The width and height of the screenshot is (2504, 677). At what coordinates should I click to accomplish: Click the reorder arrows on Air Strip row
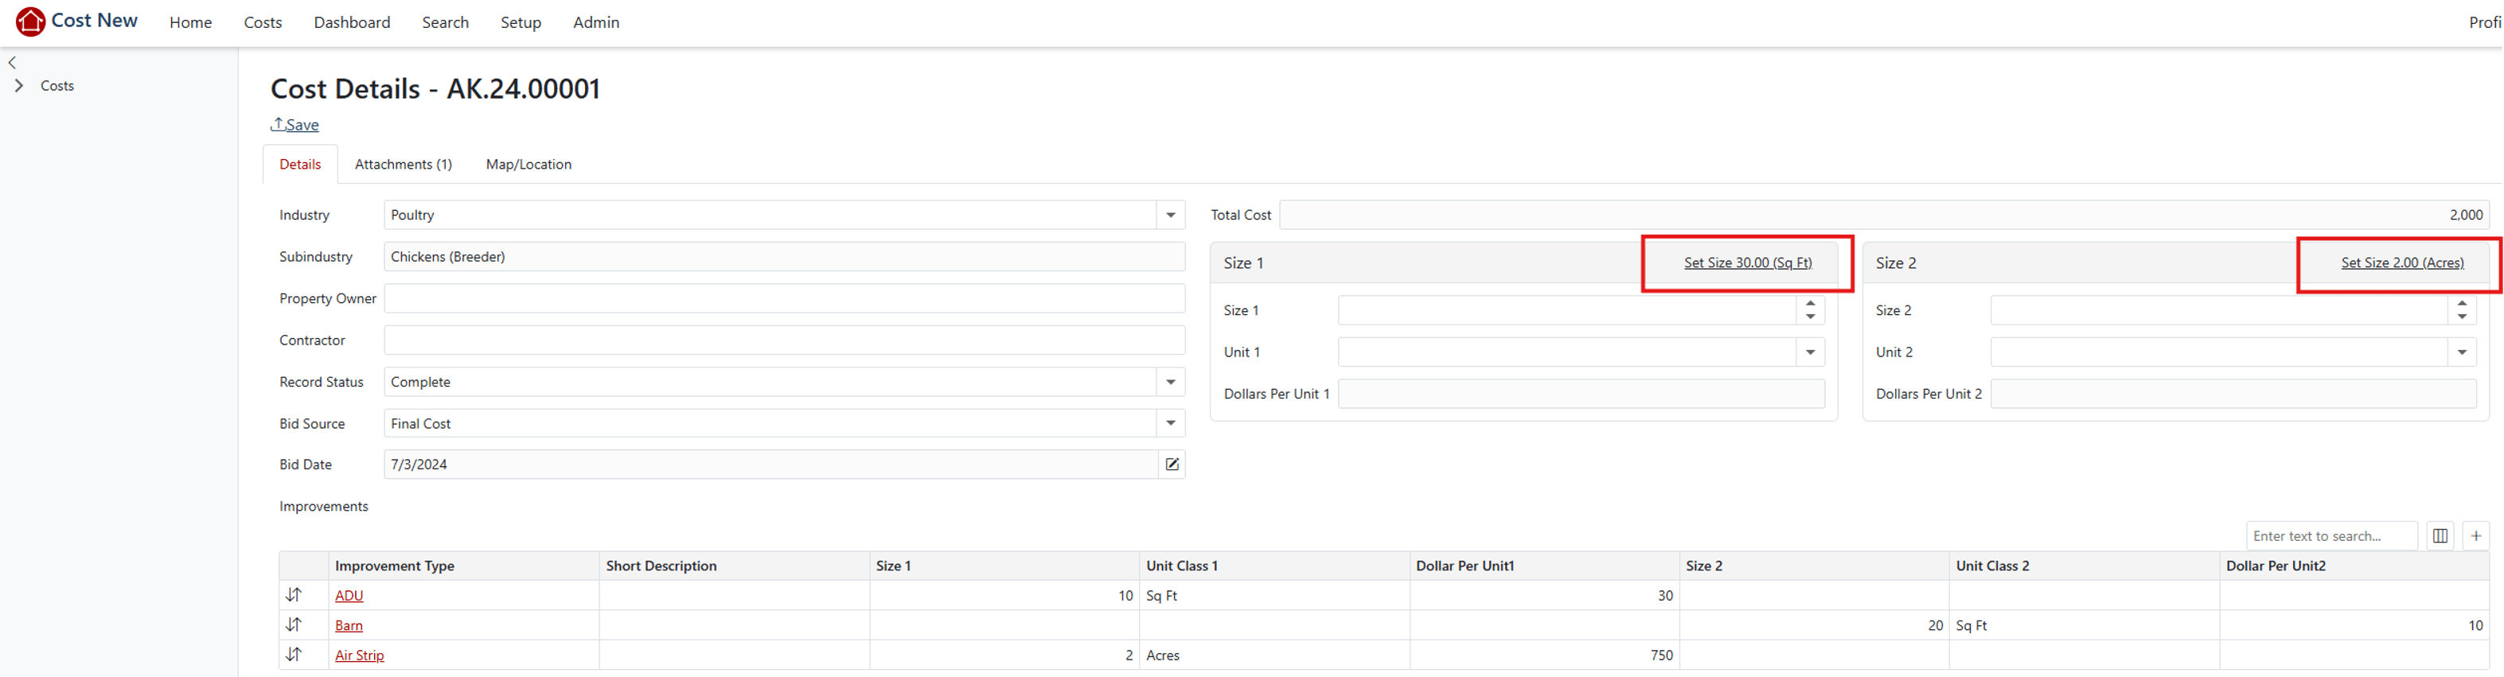(x=294, y=656)
